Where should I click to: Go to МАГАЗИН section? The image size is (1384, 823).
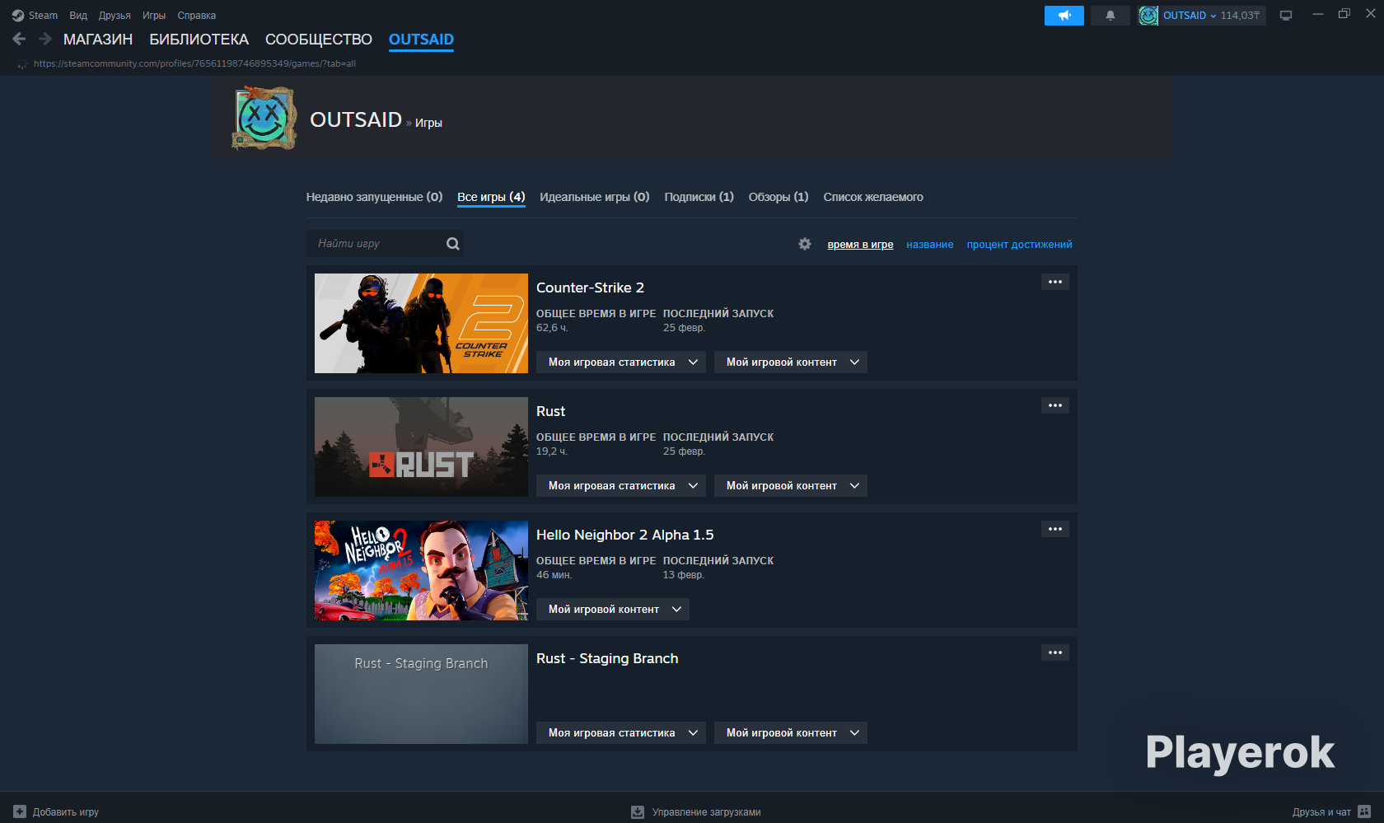(x=98, y=40)
